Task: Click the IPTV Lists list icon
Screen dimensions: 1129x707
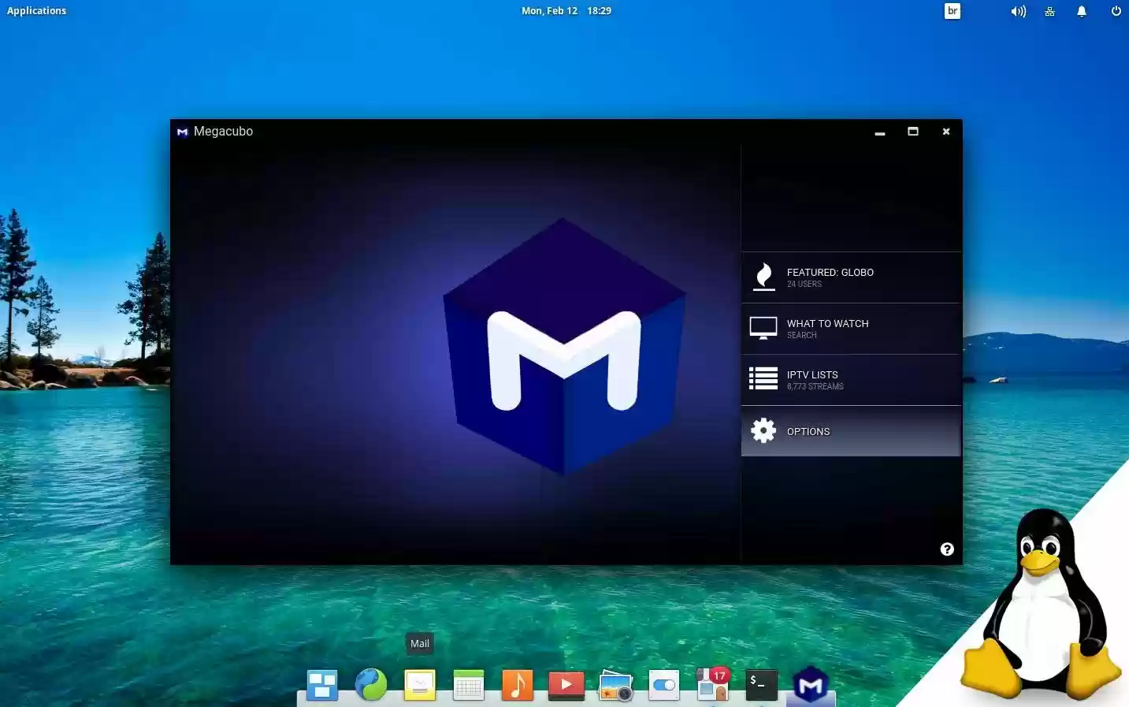Action: 762,378
